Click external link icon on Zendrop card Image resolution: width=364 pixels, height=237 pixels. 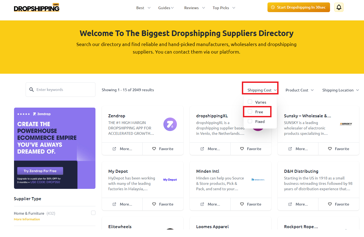pyautogui.click(x=114, y=149)
